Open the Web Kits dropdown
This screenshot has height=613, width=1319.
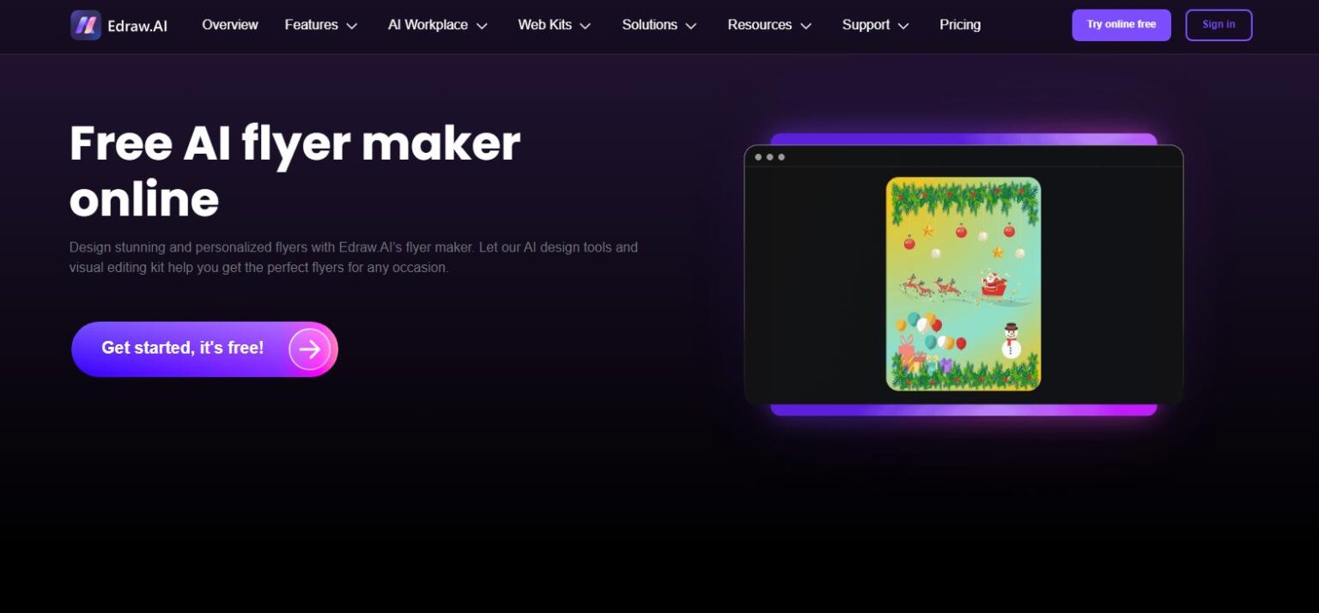(555, 25)
